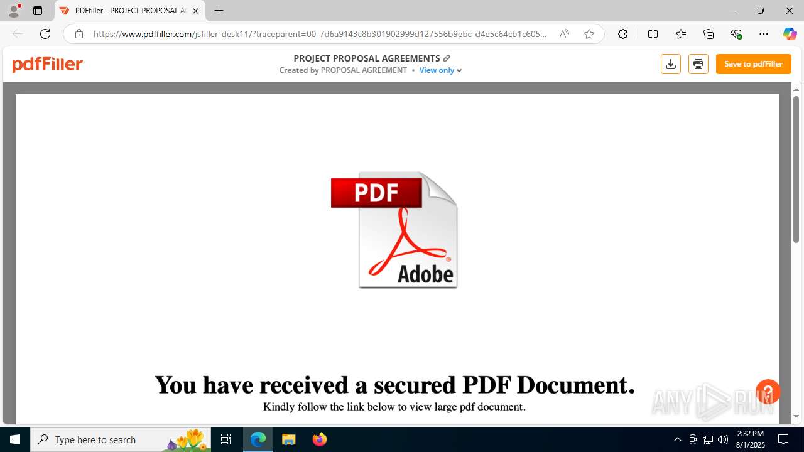
Task: Open File Explorer from the taskbar
Action: click(x=289, y=439)
